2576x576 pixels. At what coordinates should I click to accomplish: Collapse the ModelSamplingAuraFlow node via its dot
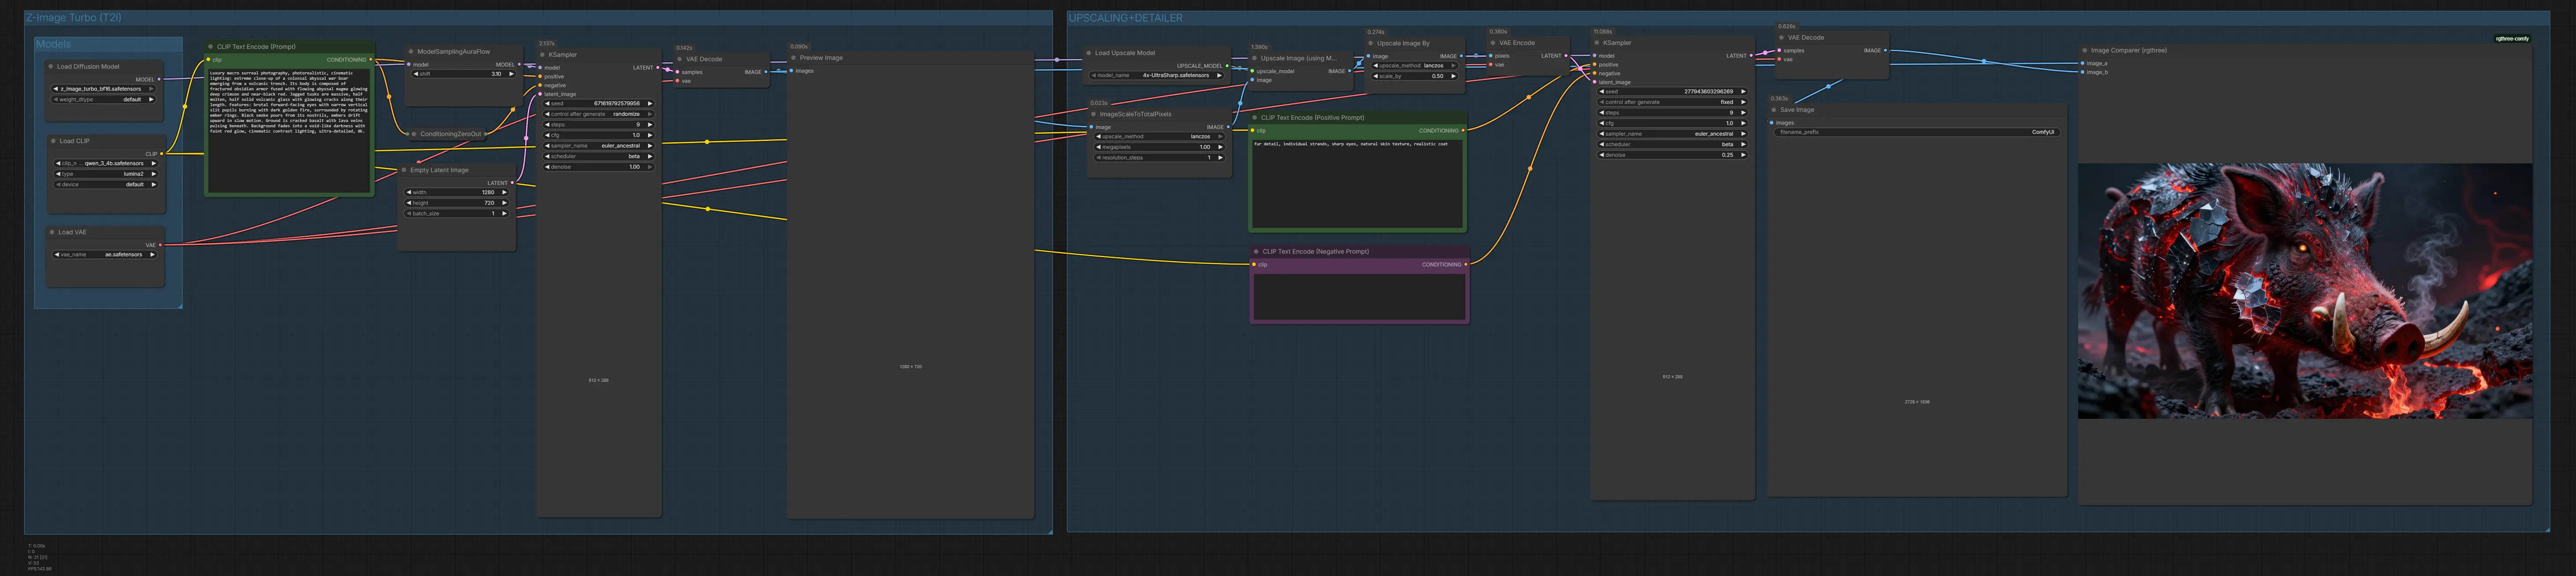411,52
